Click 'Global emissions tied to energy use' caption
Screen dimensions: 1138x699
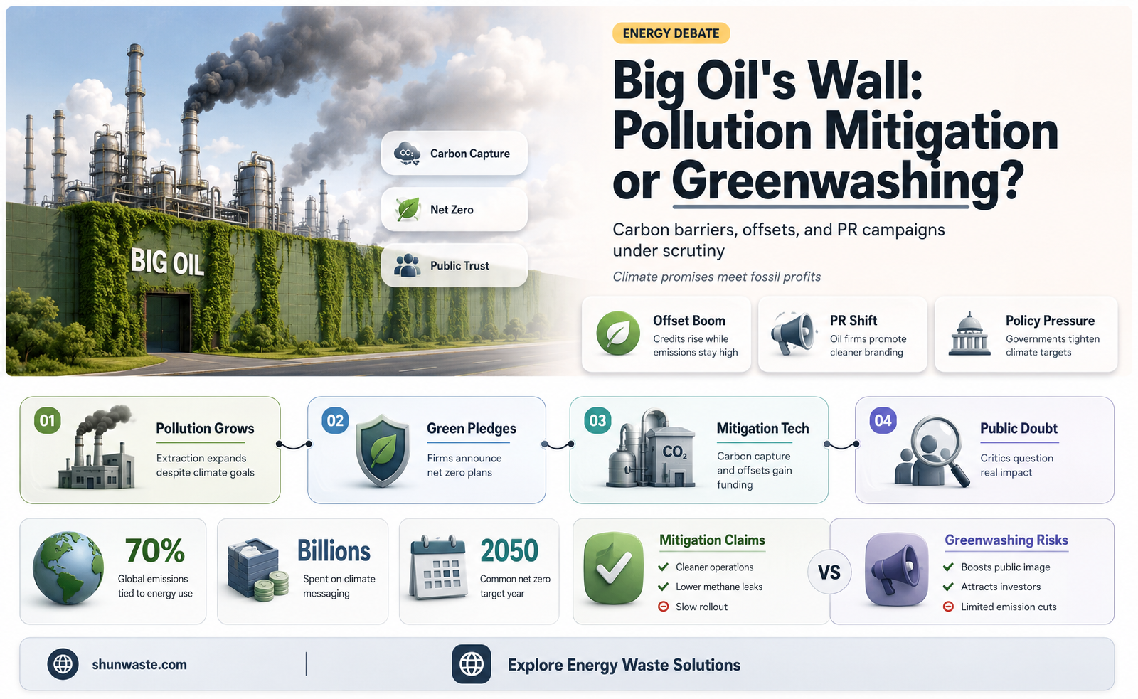tap(155, 586)
